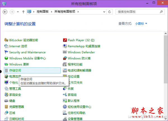This screenshot has height=121, width=168.
Task: Expand arrow after 所有控制面板项 breadcrumb
Action: click(x=78, y=12)
